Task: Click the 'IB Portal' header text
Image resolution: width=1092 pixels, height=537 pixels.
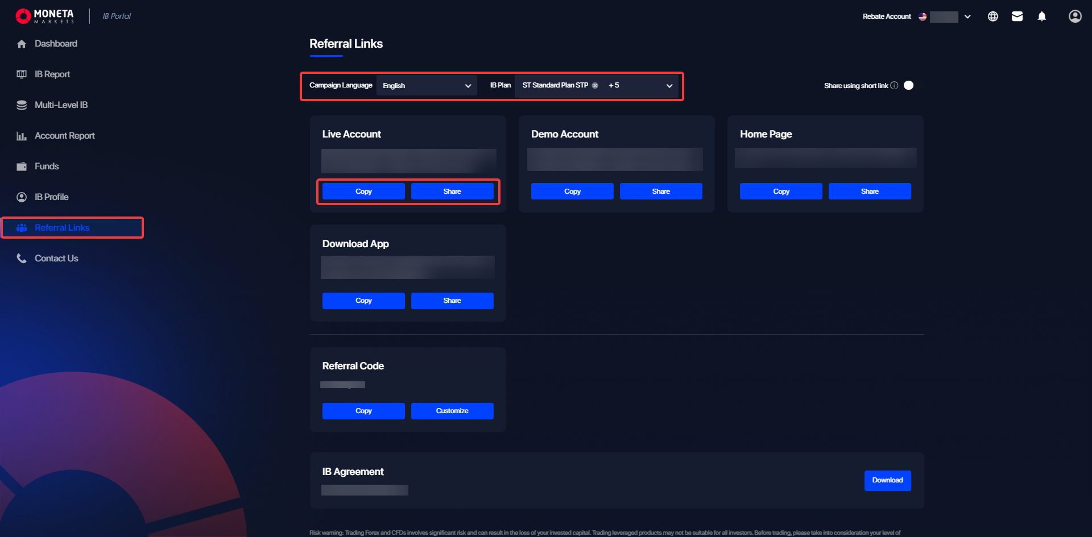Action: (117, 16)
